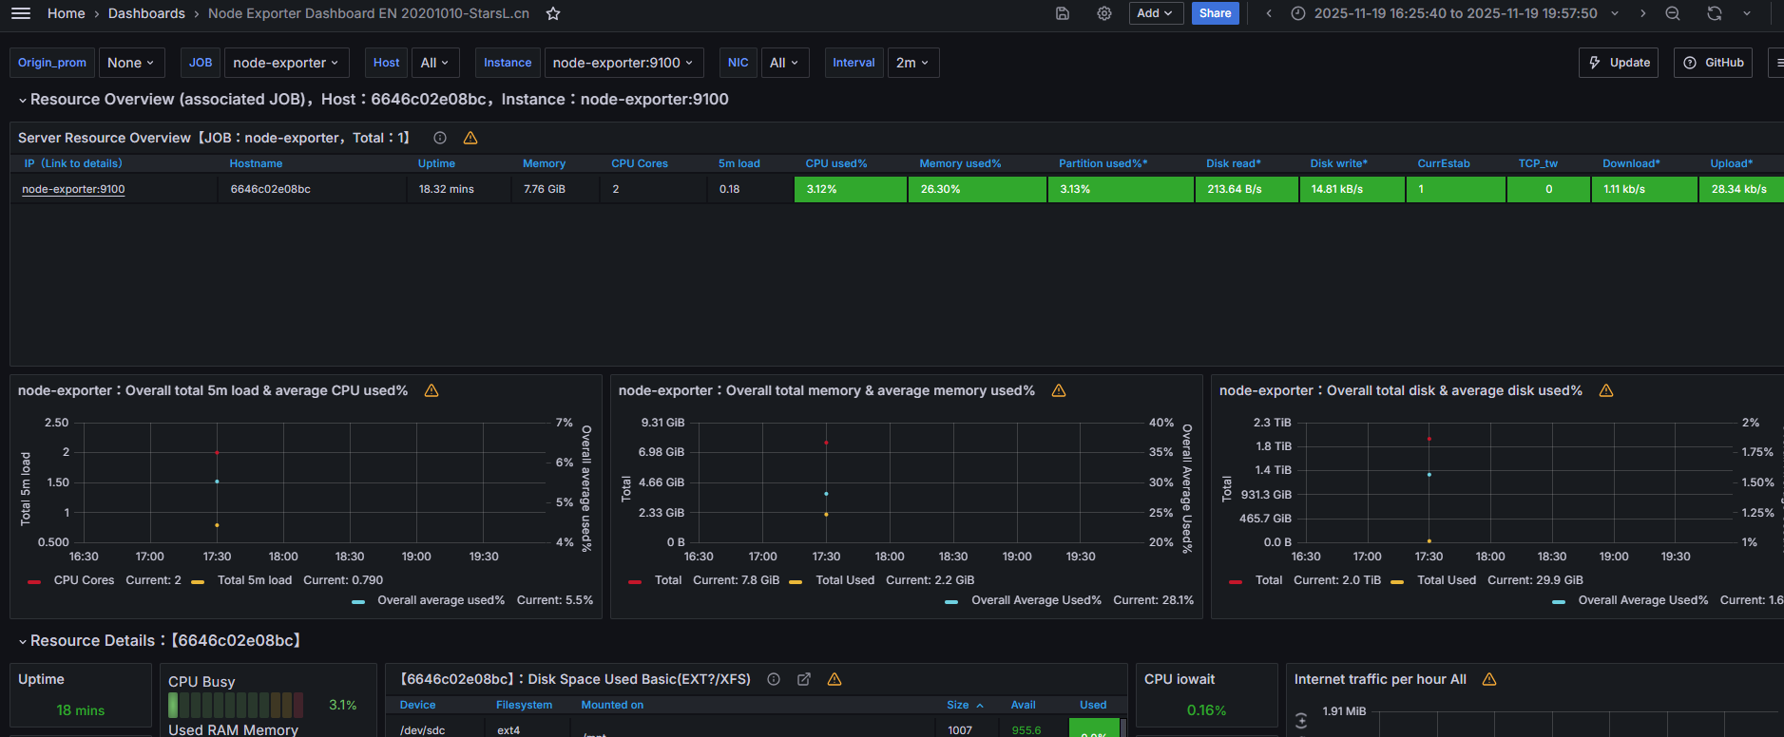Open the Interval 2m dropdown
The image size is (1784, 737).
tap(912, 63)
